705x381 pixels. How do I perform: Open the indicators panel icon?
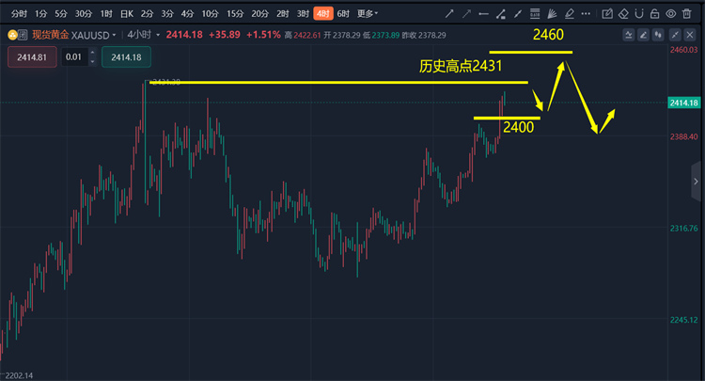(629, 35)
